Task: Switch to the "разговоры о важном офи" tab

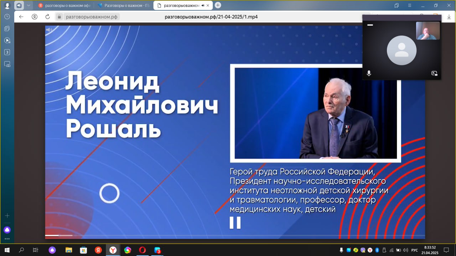Action: 65,5
